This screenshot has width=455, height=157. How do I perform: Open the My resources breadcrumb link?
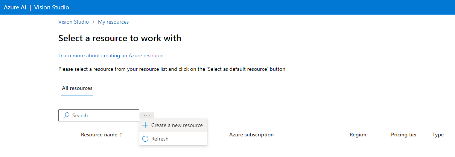coord(113,22)
